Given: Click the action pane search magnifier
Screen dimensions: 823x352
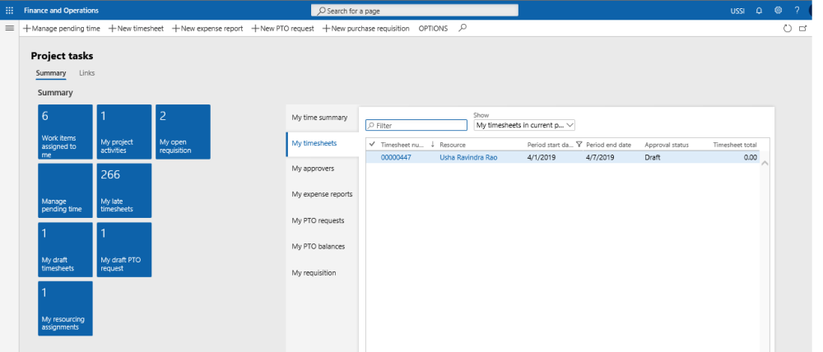Looking at the screenshot, I should pyautogui.click(x=463, y=28).
